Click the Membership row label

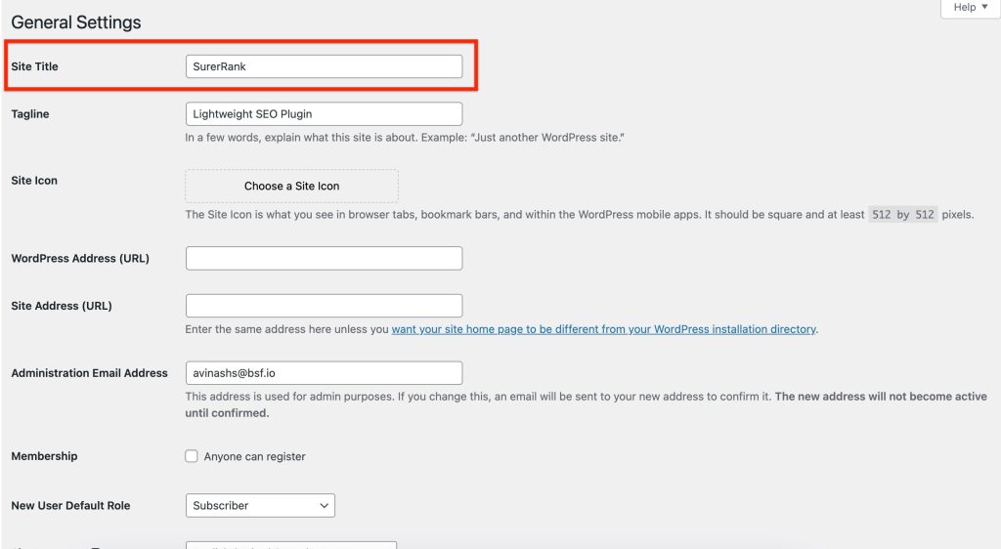[x=44, y=456]
